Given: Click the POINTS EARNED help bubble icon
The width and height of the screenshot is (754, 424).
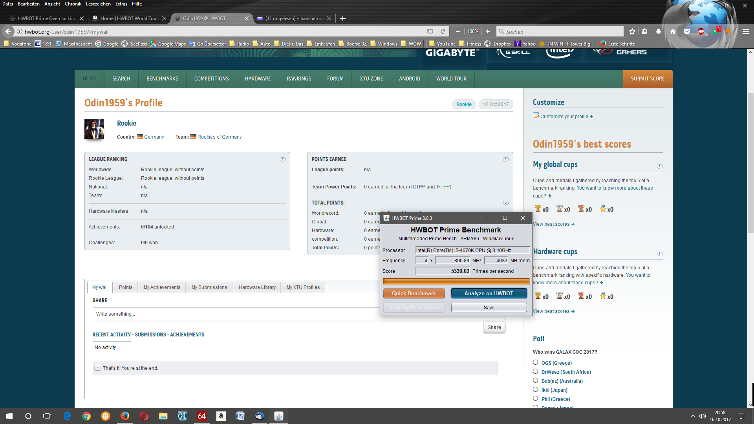Looking at the screenshot, I should click(506, 159).
